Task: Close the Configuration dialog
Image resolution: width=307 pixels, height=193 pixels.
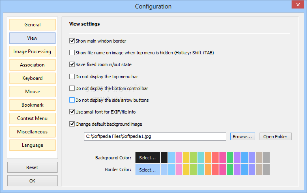Action: click(298, 4)
